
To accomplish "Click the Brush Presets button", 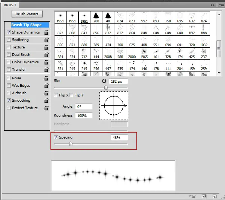I will (x=27, y=14).
